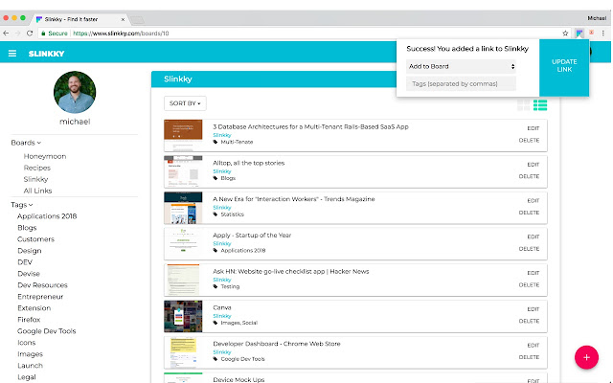This screenshot has height=383, width=613.
Task: Click the Canva thumbnail image
Action: click(x=183, y=316)
